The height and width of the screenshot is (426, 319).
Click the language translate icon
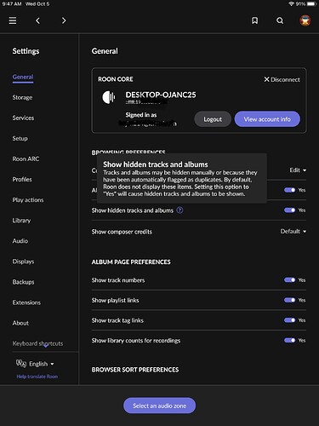(21, 363)
